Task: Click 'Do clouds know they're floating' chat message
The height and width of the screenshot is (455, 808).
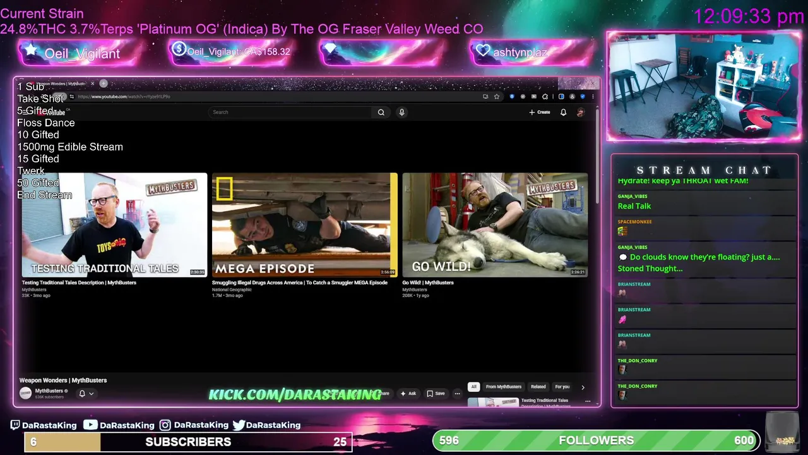Action: [x=699, y=263]
